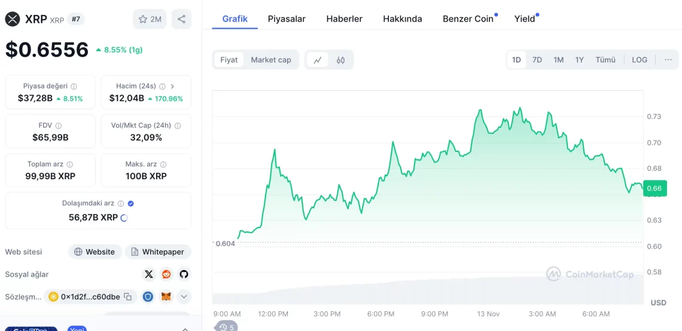Image resolution: width=682 pixels, height=331 pixels.
Task: Toggle LOG scale on chart
Action: point(640,60)
